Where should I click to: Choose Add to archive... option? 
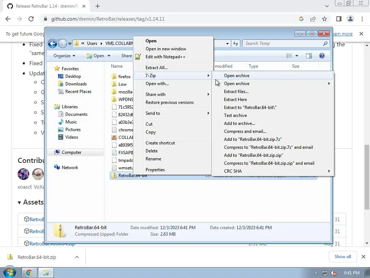pyautogui.click(x=273, y=123)
